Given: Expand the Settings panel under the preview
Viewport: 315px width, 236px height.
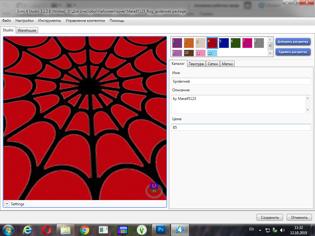Looking at the screenshot, I should point(7,204).
